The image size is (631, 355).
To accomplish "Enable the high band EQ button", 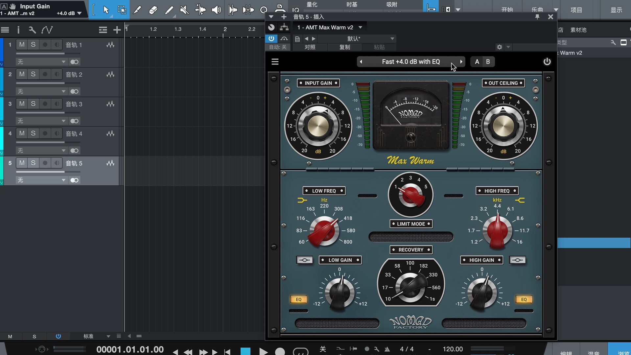I will point(524,299).
